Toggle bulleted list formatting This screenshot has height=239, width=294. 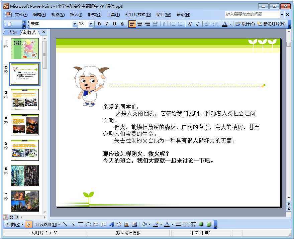[180, 24]
